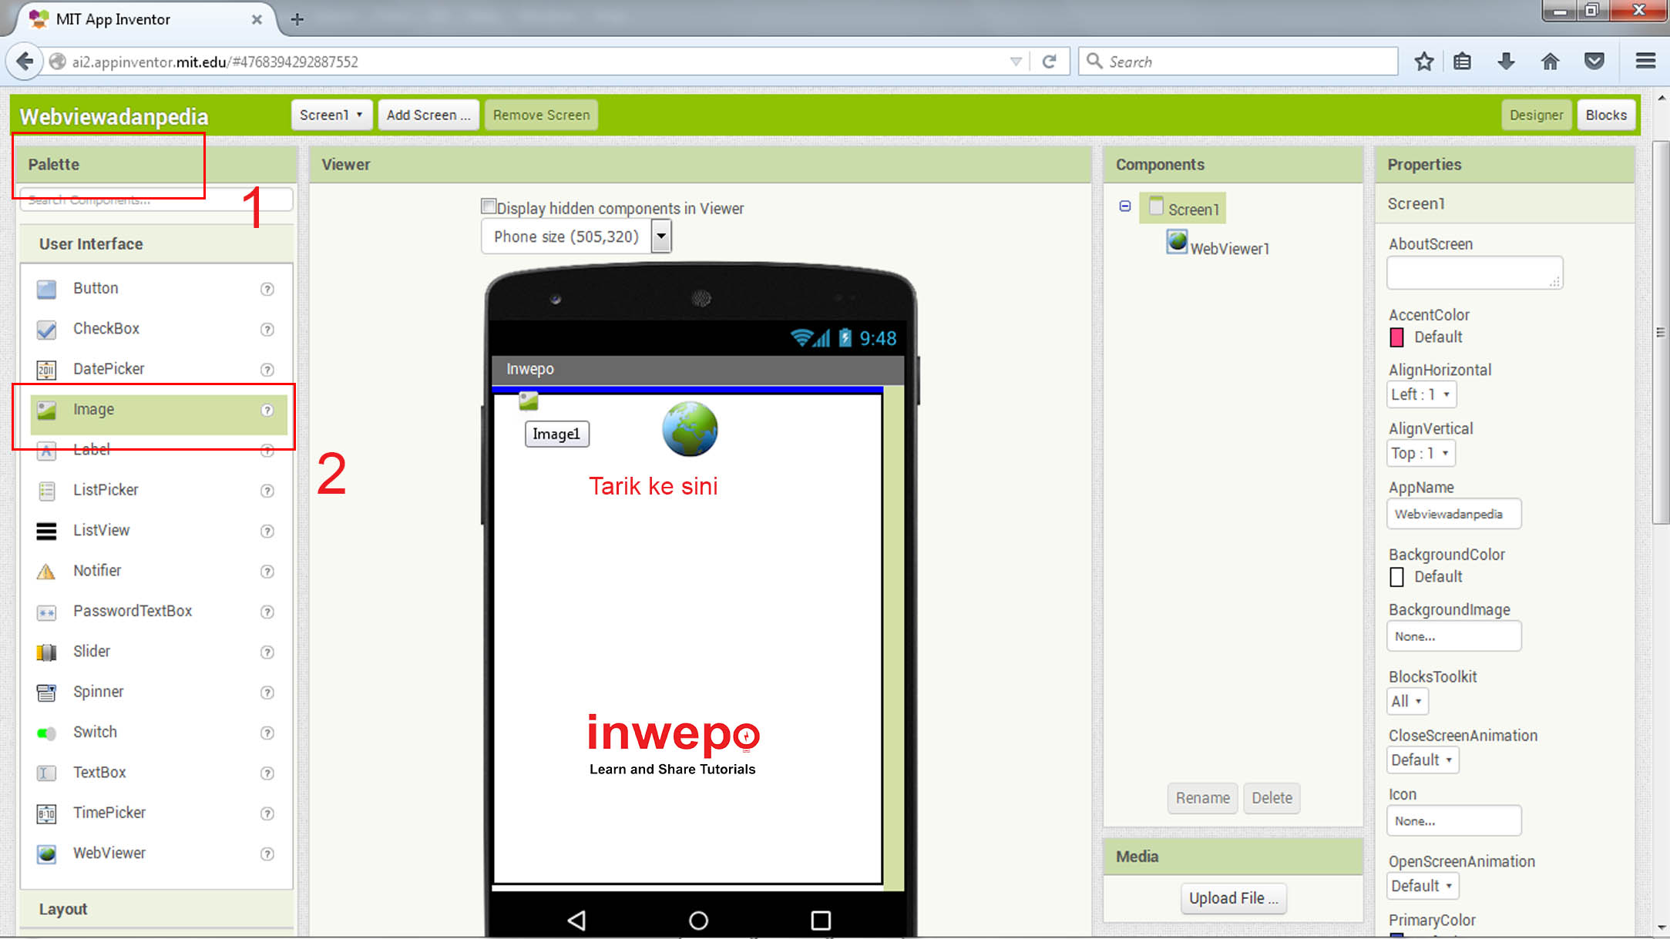The image size is (1670, 939).
Task: Click the Switch component in the palette
Action: click(x=95, y=732)
